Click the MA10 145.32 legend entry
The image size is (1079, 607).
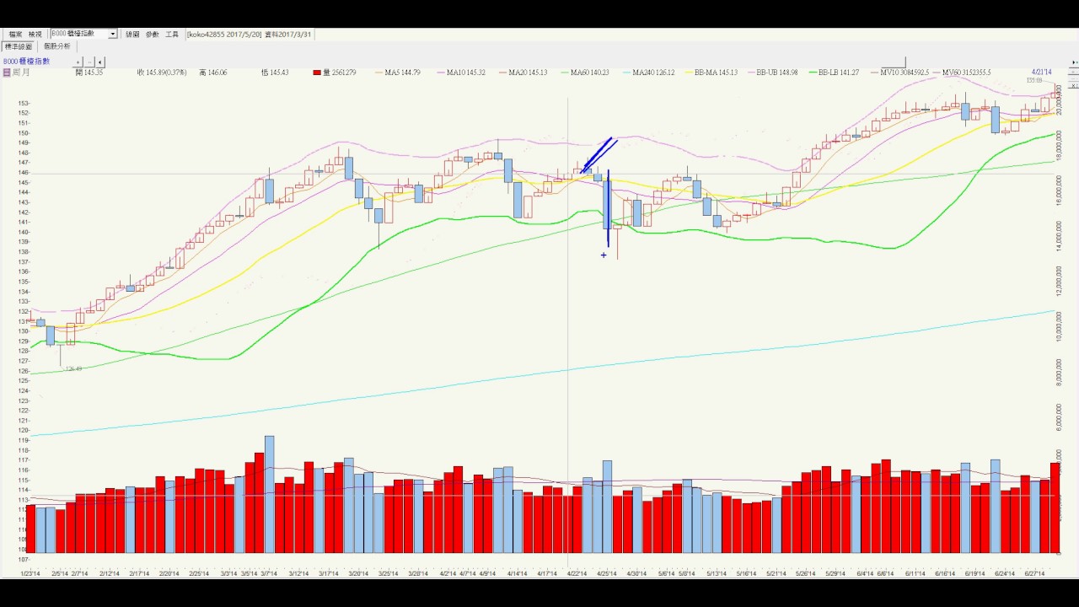pyautogui.click(x=461, y=73)
